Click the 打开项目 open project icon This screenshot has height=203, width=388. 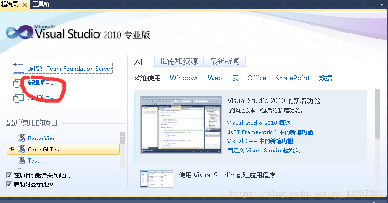click(x=18, y=97)
